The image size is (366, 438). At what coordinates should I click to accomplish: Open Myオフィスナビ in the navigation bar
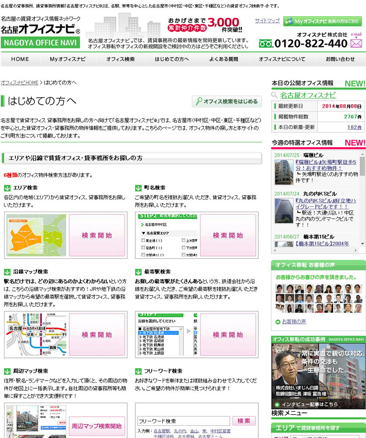[x=68, y=59]
